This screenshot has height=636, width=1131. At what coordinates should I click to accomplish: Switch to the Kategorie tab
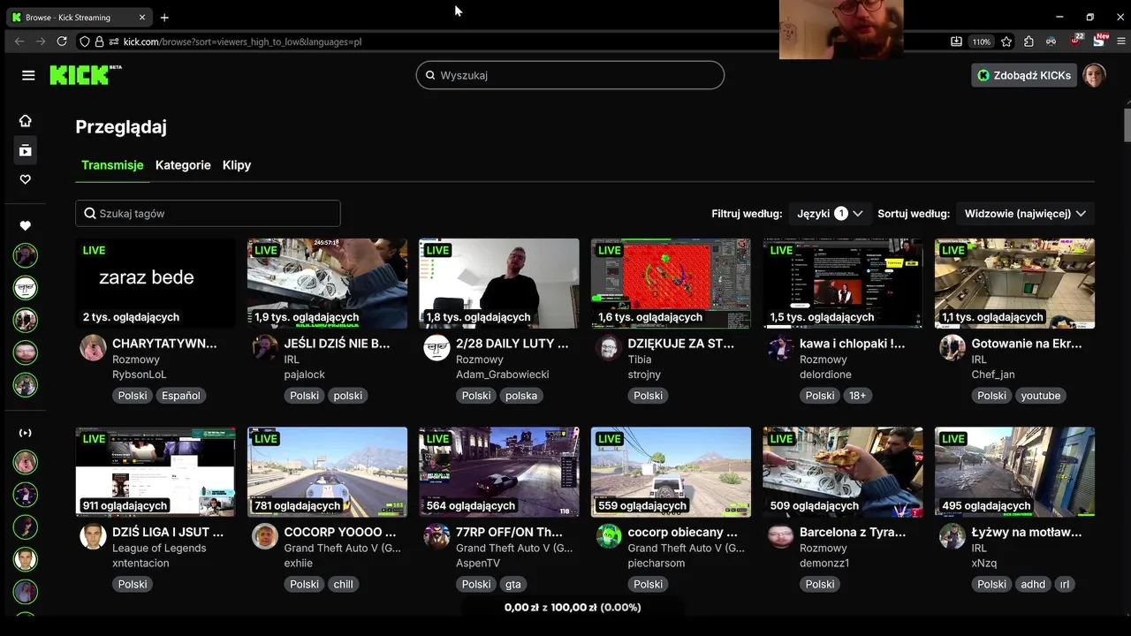[x=183, y=165]
